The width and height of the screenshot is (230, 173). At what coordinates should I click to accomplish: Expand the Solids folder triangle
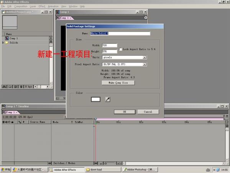coord(3,43)
